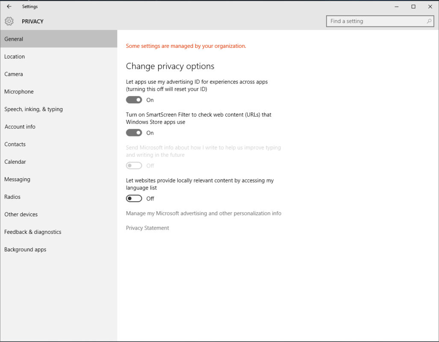This screenshot has width=439, height=342.
Task: Enable language list access toggle
Action: click(134, 199)
